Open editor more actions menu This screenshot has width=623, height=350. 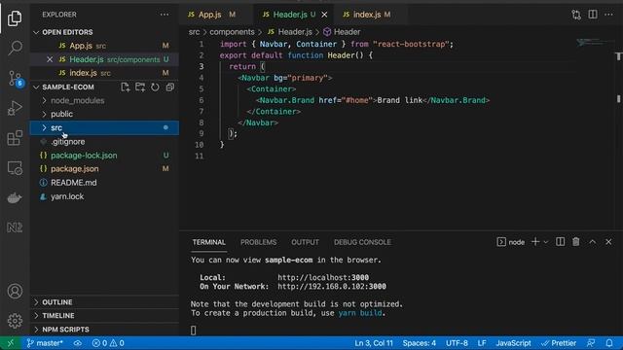pos(608,15)
